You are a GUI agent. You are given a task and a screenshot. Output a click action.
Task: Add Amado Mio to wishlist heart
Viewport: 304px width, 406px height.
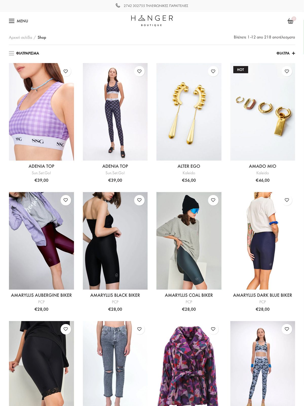(287, 71)
